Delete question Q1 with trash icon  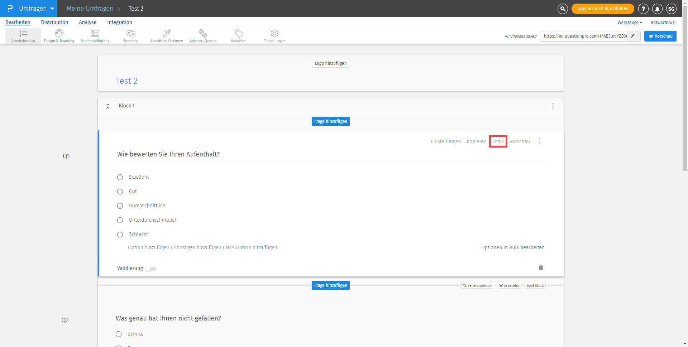(x=541, y=268)
